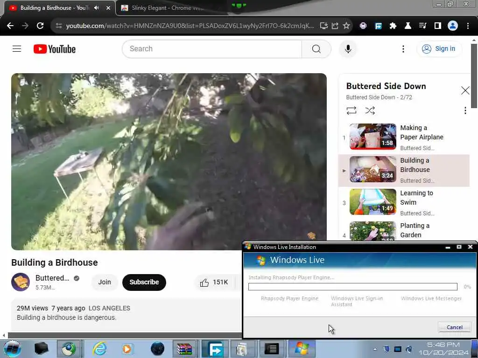This screenshot has height=358, width=478.
Task: Open the notepad-list taskbar icon
Action: click(x=272, y=349)
